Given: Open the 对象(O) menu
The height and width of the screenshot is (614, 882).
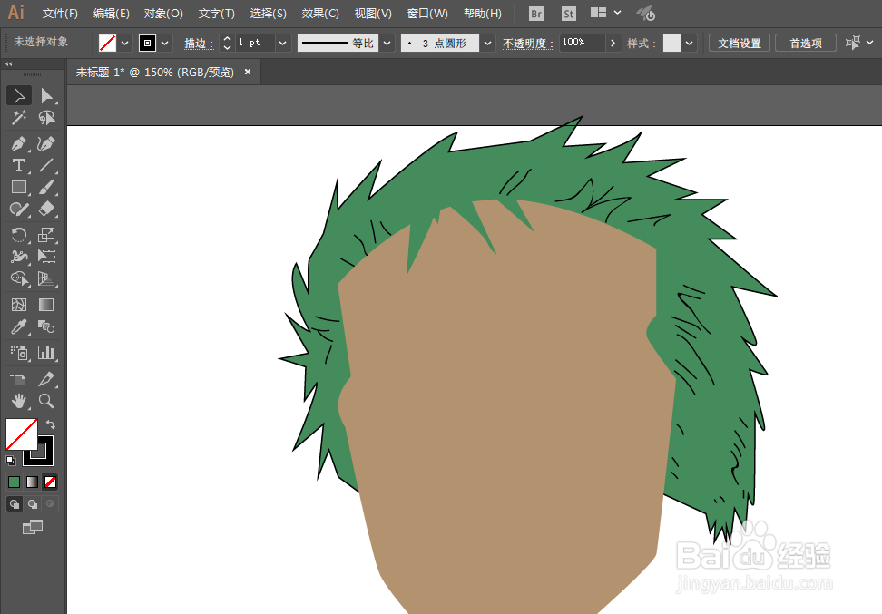Looking at the screenshot, I should tap(163, 13).
